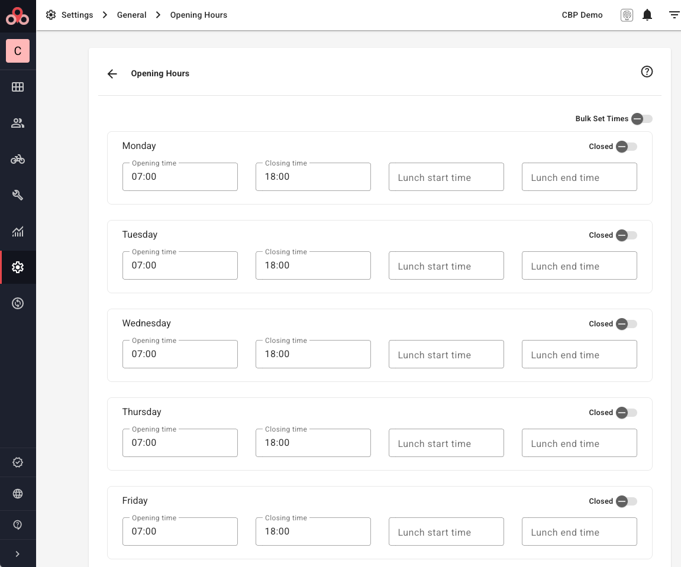Open the dashboard grid icon in sidebar
Viewport: 681px width, 567px height.
click(18, 87)
